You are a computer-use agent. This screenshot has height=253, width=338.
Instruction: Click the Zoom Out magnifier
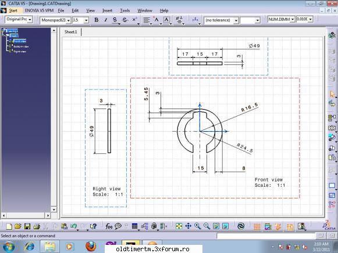click(207, 226)
